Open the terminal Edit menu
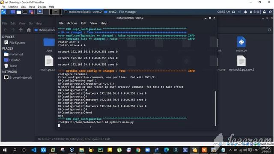 84,23
